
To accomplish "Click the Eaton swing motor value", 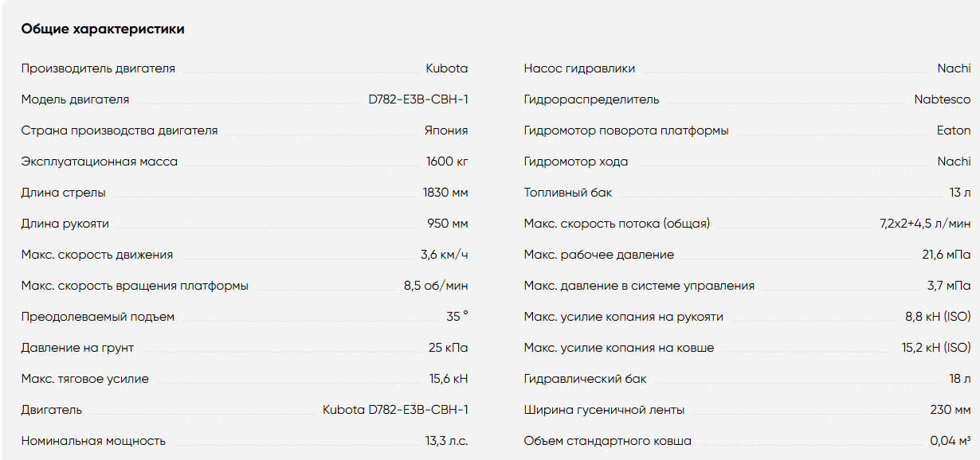I will click(954, 131).
